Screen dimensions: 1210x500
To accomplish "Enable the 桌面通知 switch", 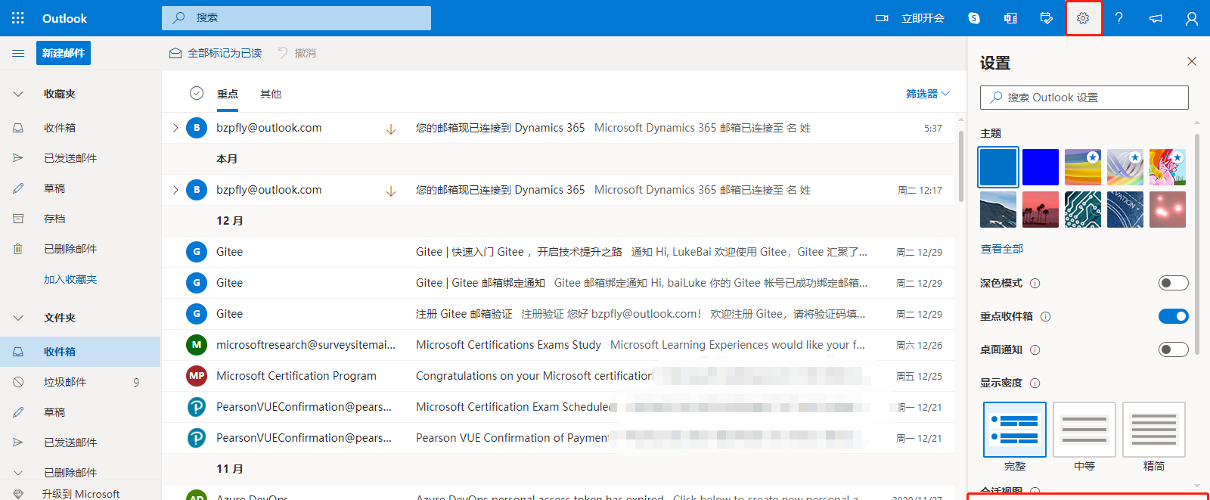I will pyautogui.click(x=1174, y=349).
